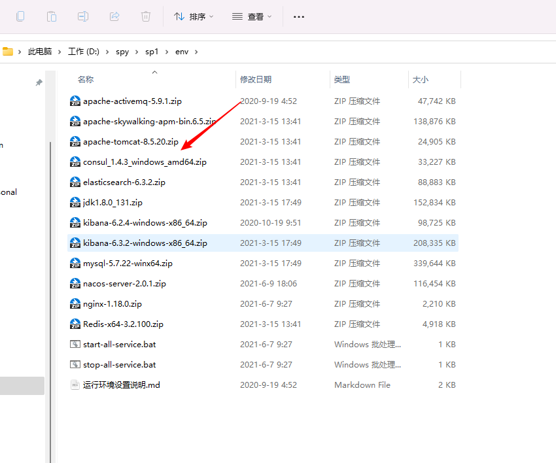Select jdk1.8.0_131.zip file icon
556x463 pixels.
coord(75,203)
